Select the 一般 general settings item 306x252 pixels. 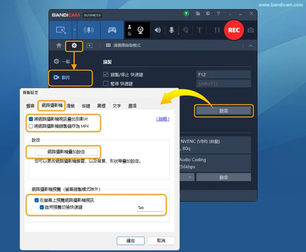(62, 61)
